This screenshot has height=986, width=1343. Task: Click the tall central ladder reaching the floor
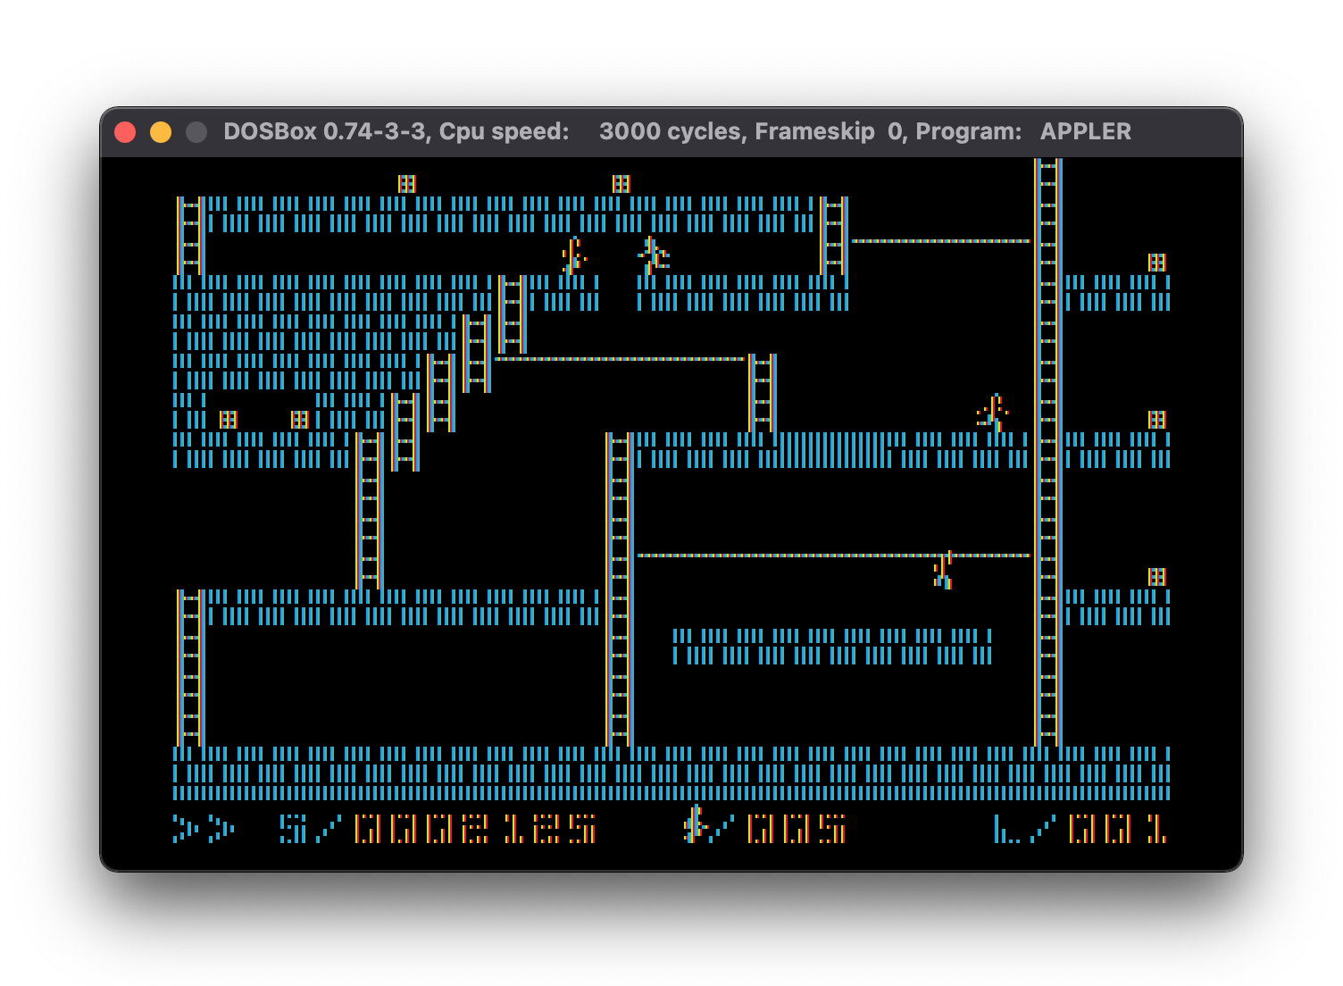tap(619, 589)
